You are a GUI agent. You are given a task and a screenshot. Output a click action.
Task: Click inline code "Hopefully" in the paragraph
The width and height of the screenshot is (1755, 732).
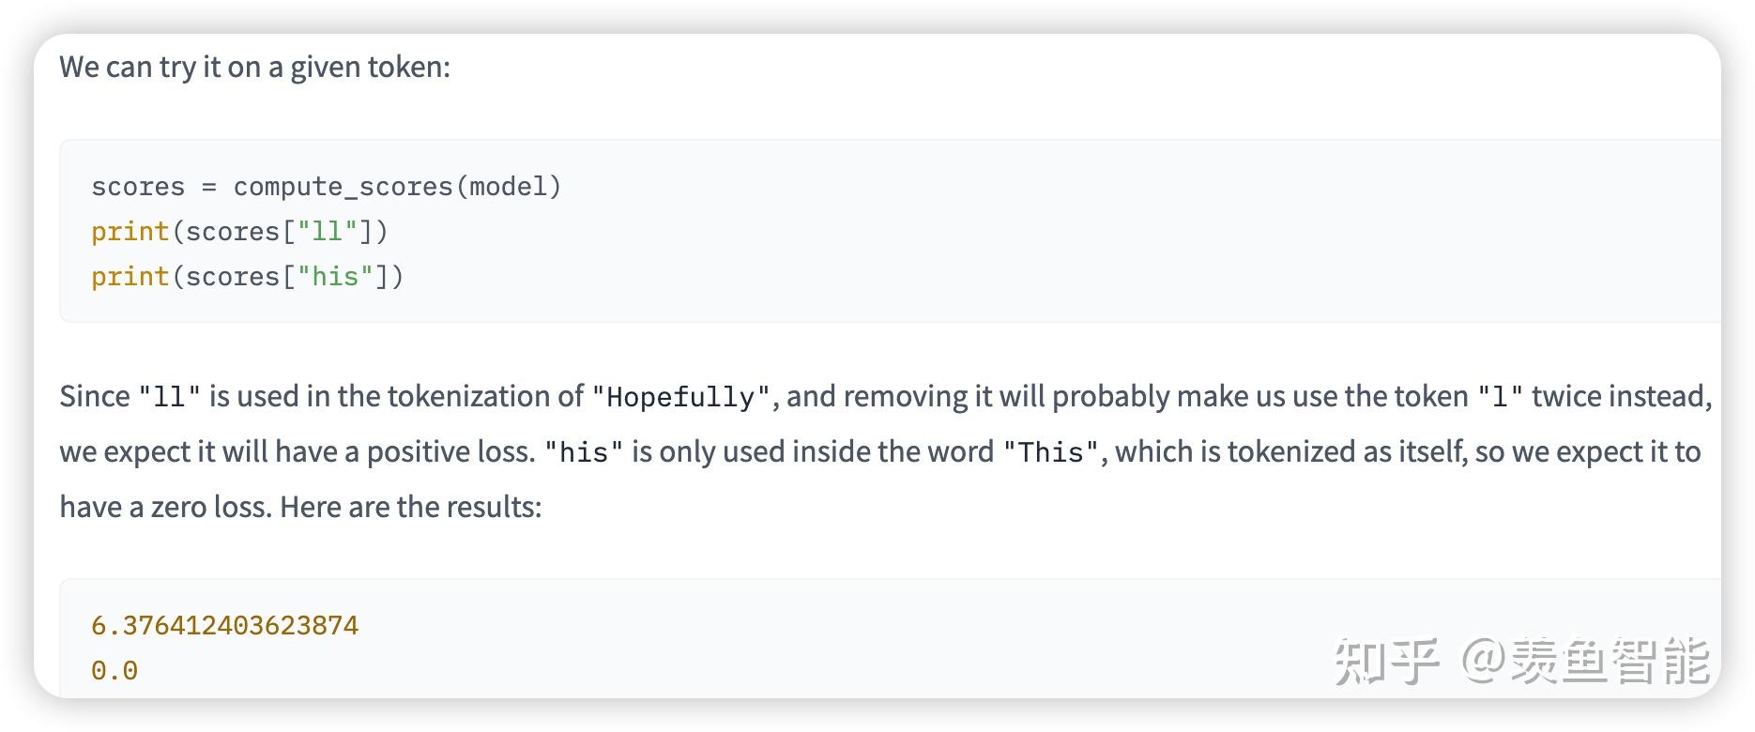pyautogui.click(x=680, y=397)
